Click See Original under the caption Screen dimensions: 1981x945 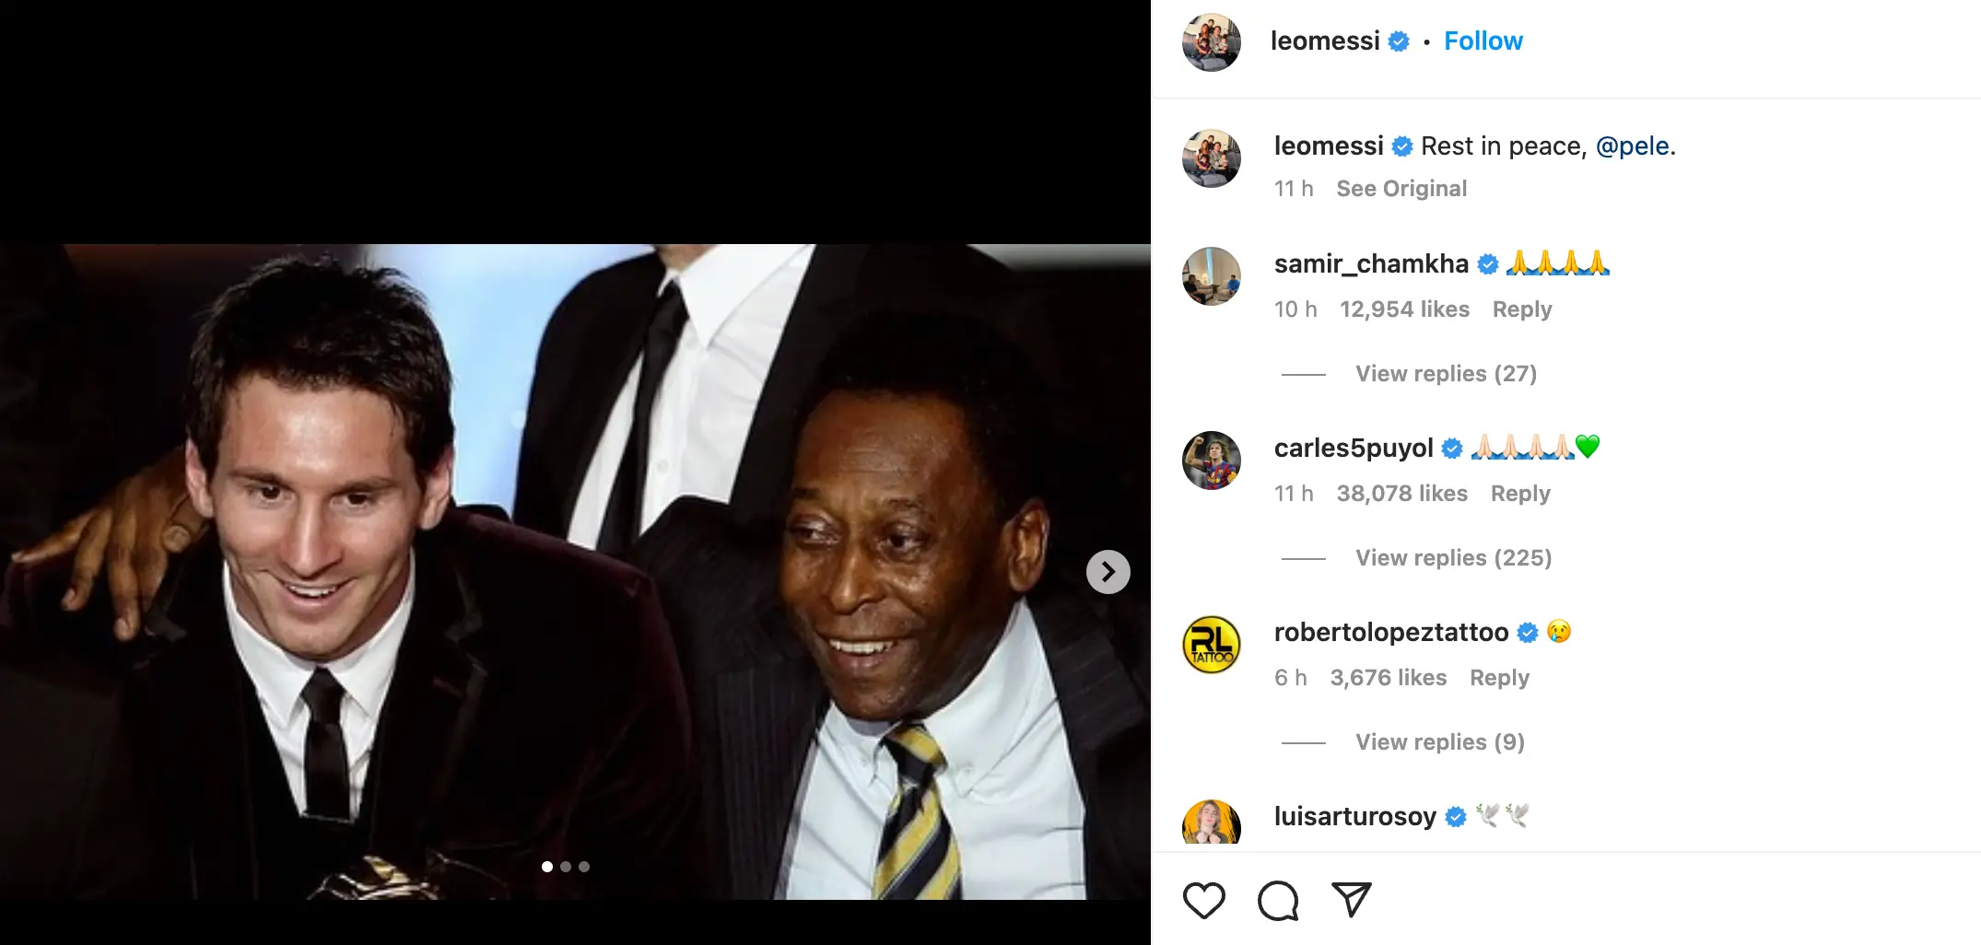1401,189
